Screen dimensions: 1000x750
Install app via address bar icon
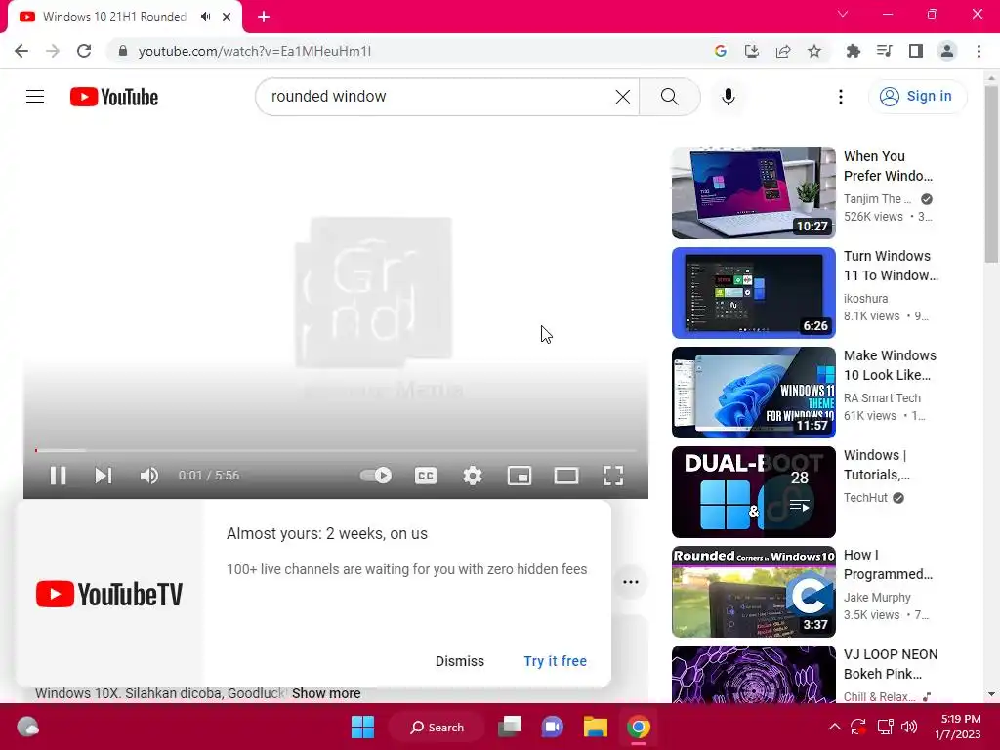click(752, 51)
